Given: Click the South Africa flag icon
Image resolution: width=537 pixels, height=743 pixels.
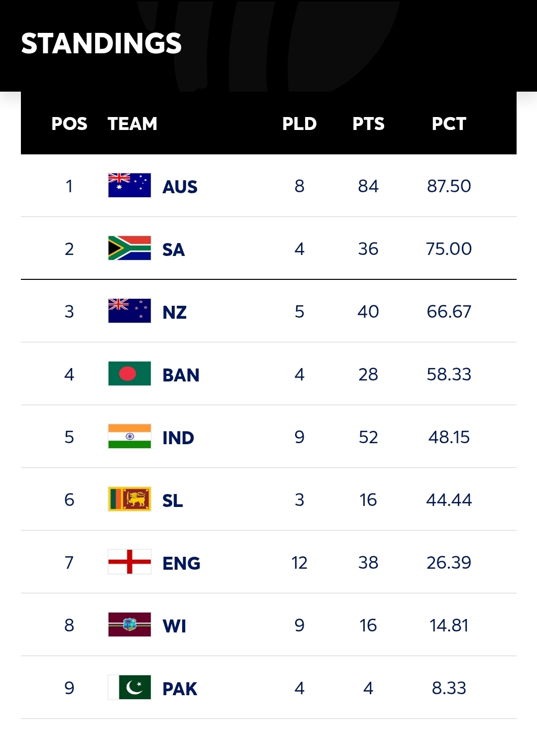Looking at the screenshot, I should click(129, 248).
